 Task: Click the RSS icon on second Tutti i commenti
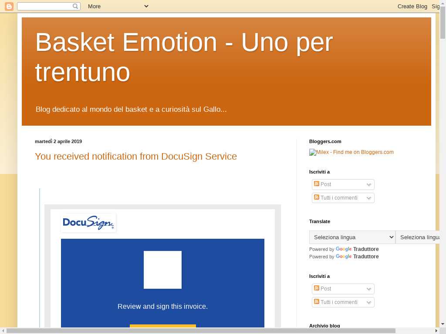pyautogui.click(x=317, y=301)
